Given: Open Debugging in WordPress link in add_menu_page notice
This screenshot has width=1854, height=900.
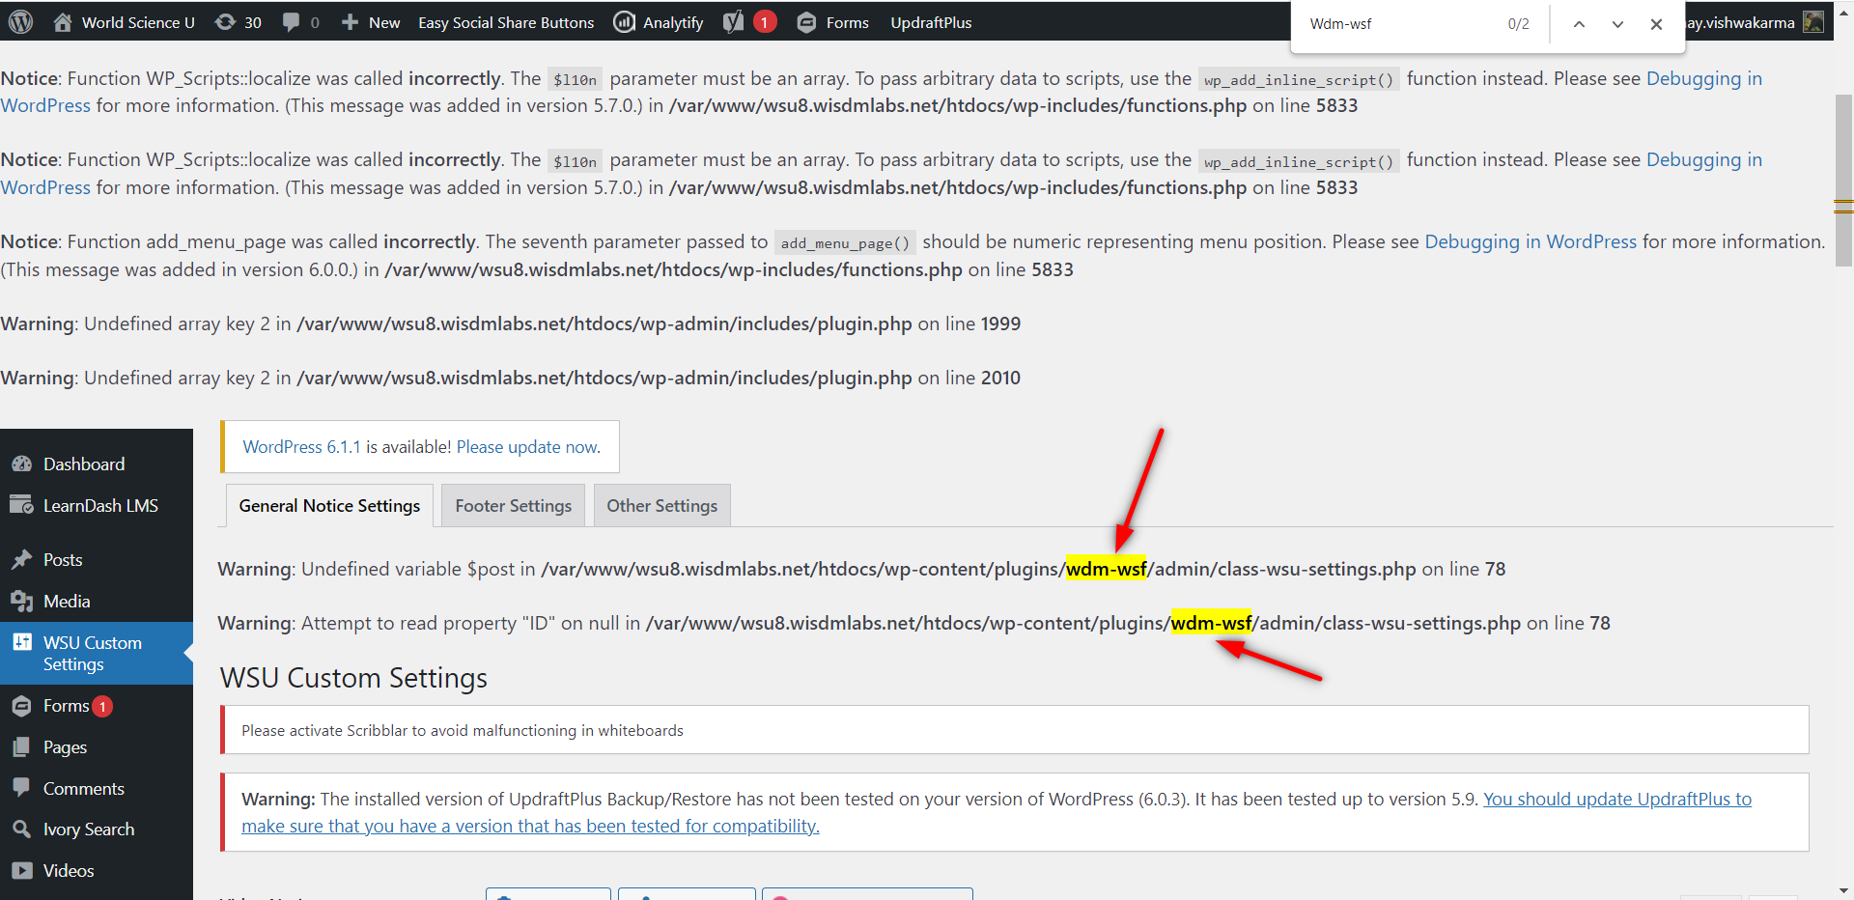Looking at the screenshot, I should point(1531,241).
